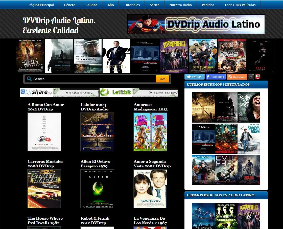The height and width of the screenshot is (229, 283).
Task: Open the Amoroso Madagascar 2013 title
Action: tap(151, 107)
